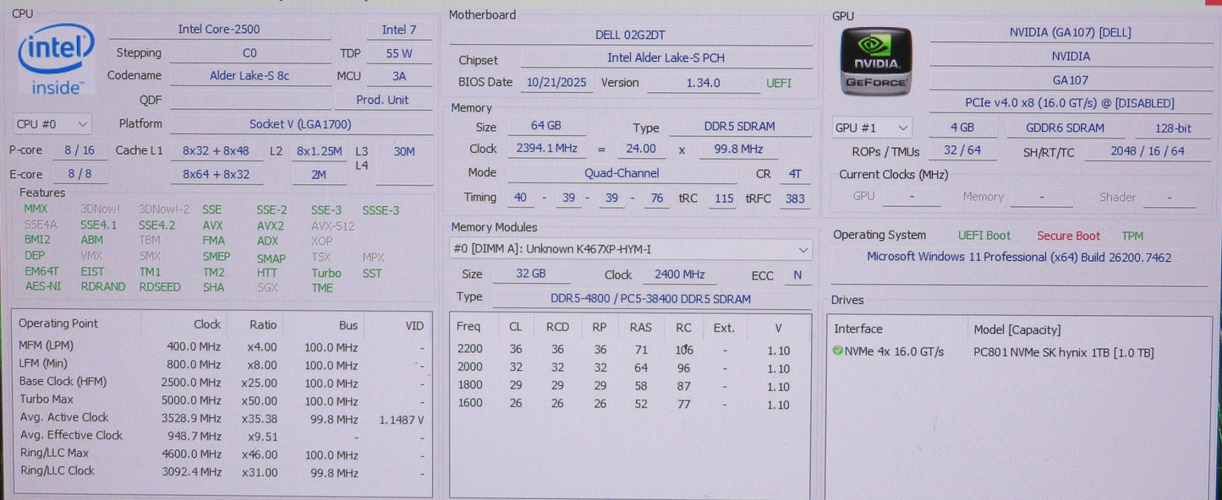Expand the DIMM A memory module dropdown
Image resolution: width=1222 pixels, height=500 pixels.
coord(630,250)
